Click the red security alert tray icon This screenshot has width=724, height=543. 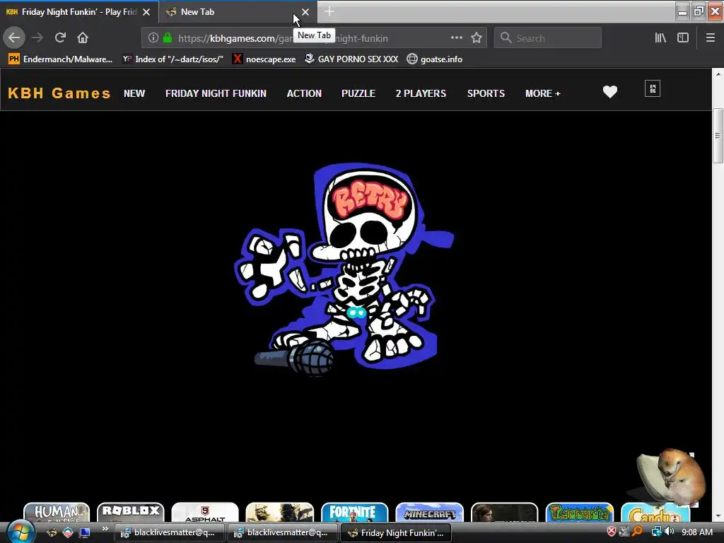click(612, 532)
